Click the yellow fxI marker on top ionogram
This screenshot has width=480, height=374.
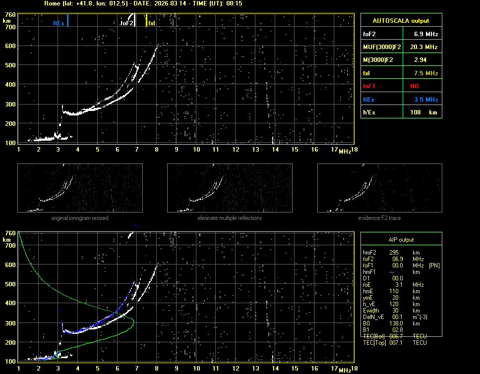coord(146,20)
